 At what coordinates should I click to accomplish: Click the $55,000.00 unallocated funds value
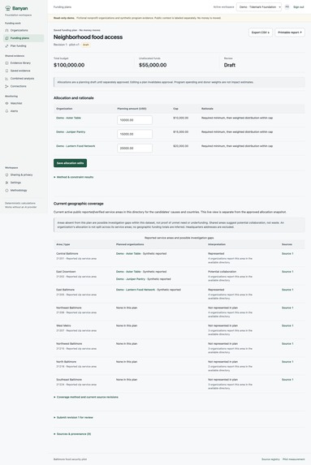point(153,65)
